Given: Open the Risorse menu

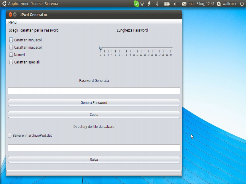Looking at the screenshot, I should [36, 4].
